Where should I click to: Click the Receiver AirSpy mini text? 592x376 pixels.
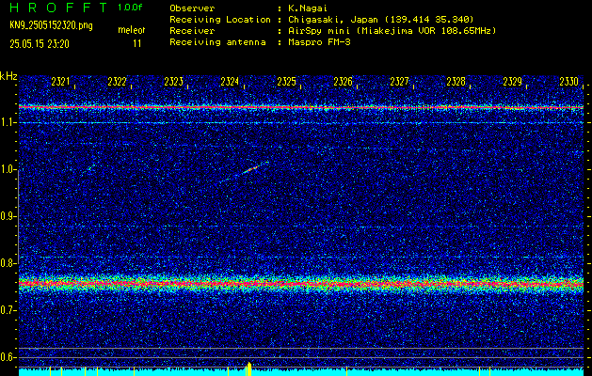tap(392, 31)
